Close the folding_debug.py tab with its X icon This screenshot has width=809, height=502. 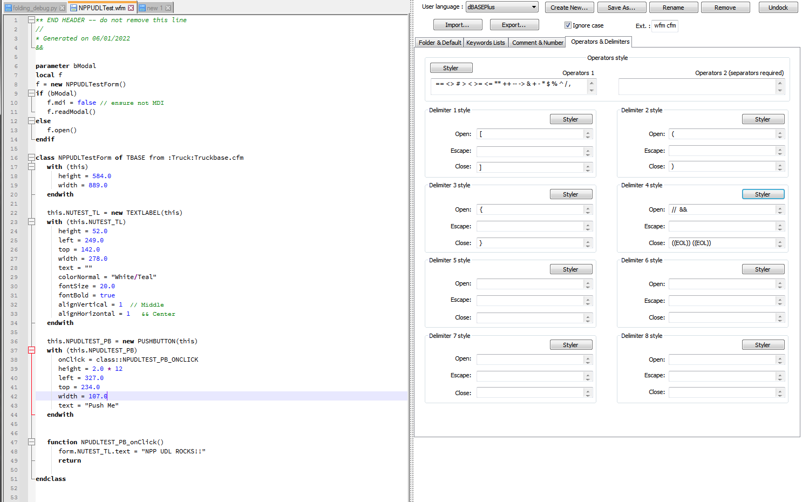pos(63,8)
